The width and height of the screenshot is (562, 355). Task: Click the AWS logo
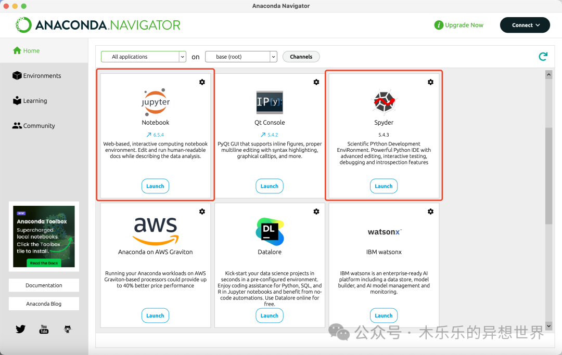[155, 231]
